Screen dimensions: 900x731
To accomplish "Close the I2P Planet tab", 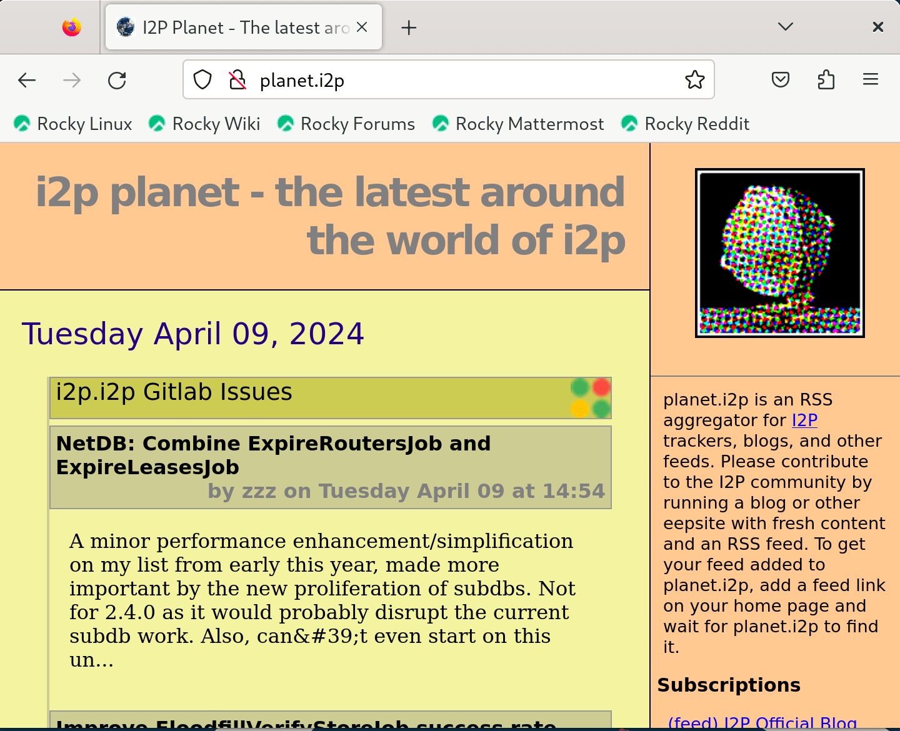I will point(361,27).
